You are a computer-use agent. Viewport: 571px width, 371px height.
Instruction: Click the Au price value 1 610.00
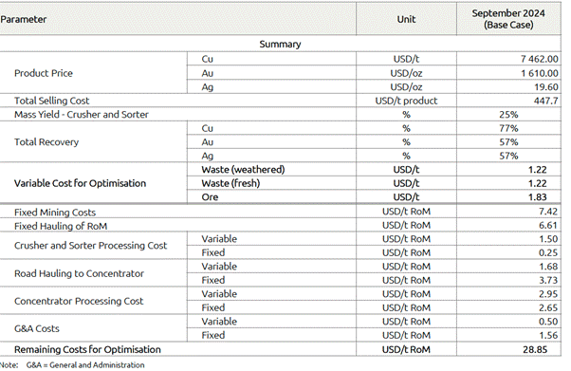tap(540, 73)
